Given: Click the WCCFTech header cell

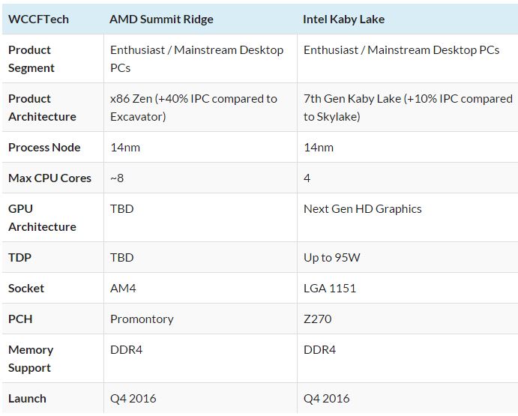Looking at the screenshot, I should click(38, 19).
